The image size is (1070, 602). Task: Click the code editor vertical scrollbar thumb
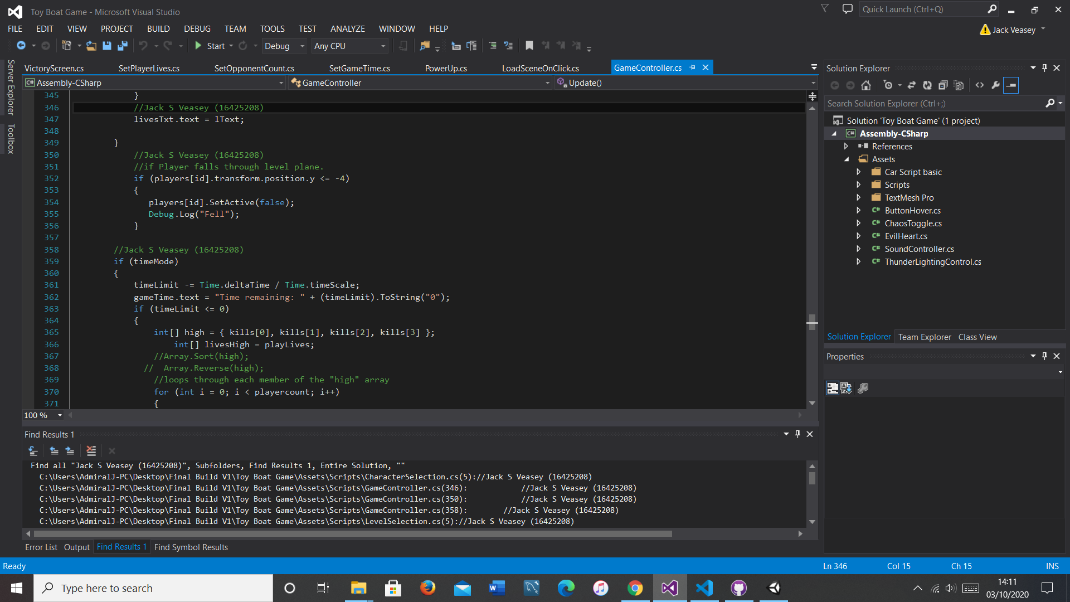coord(812,322)
